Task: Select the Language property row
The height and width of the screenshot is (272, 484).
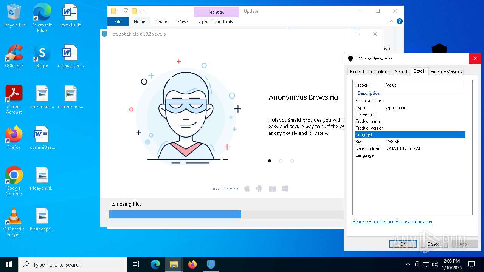Action: pos(410,155)
